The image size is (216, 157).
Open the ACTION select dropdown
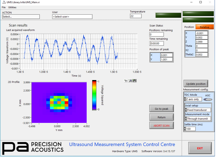(21, 16)
